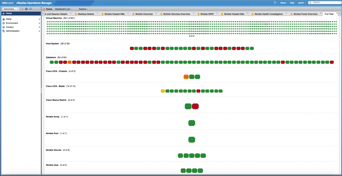Click the Content icon in the navigation
The width and height of the screenshot is (342, 176).
pyautogui.click(x=3, y=27)
